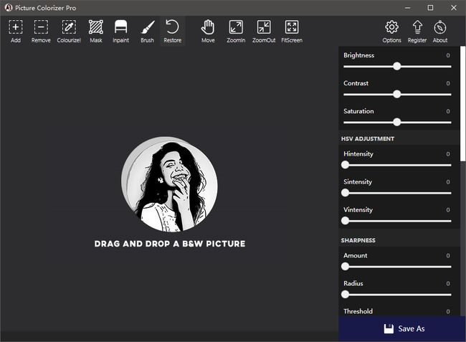Click the Amount sharpness slider handle

tap(345, 267)
